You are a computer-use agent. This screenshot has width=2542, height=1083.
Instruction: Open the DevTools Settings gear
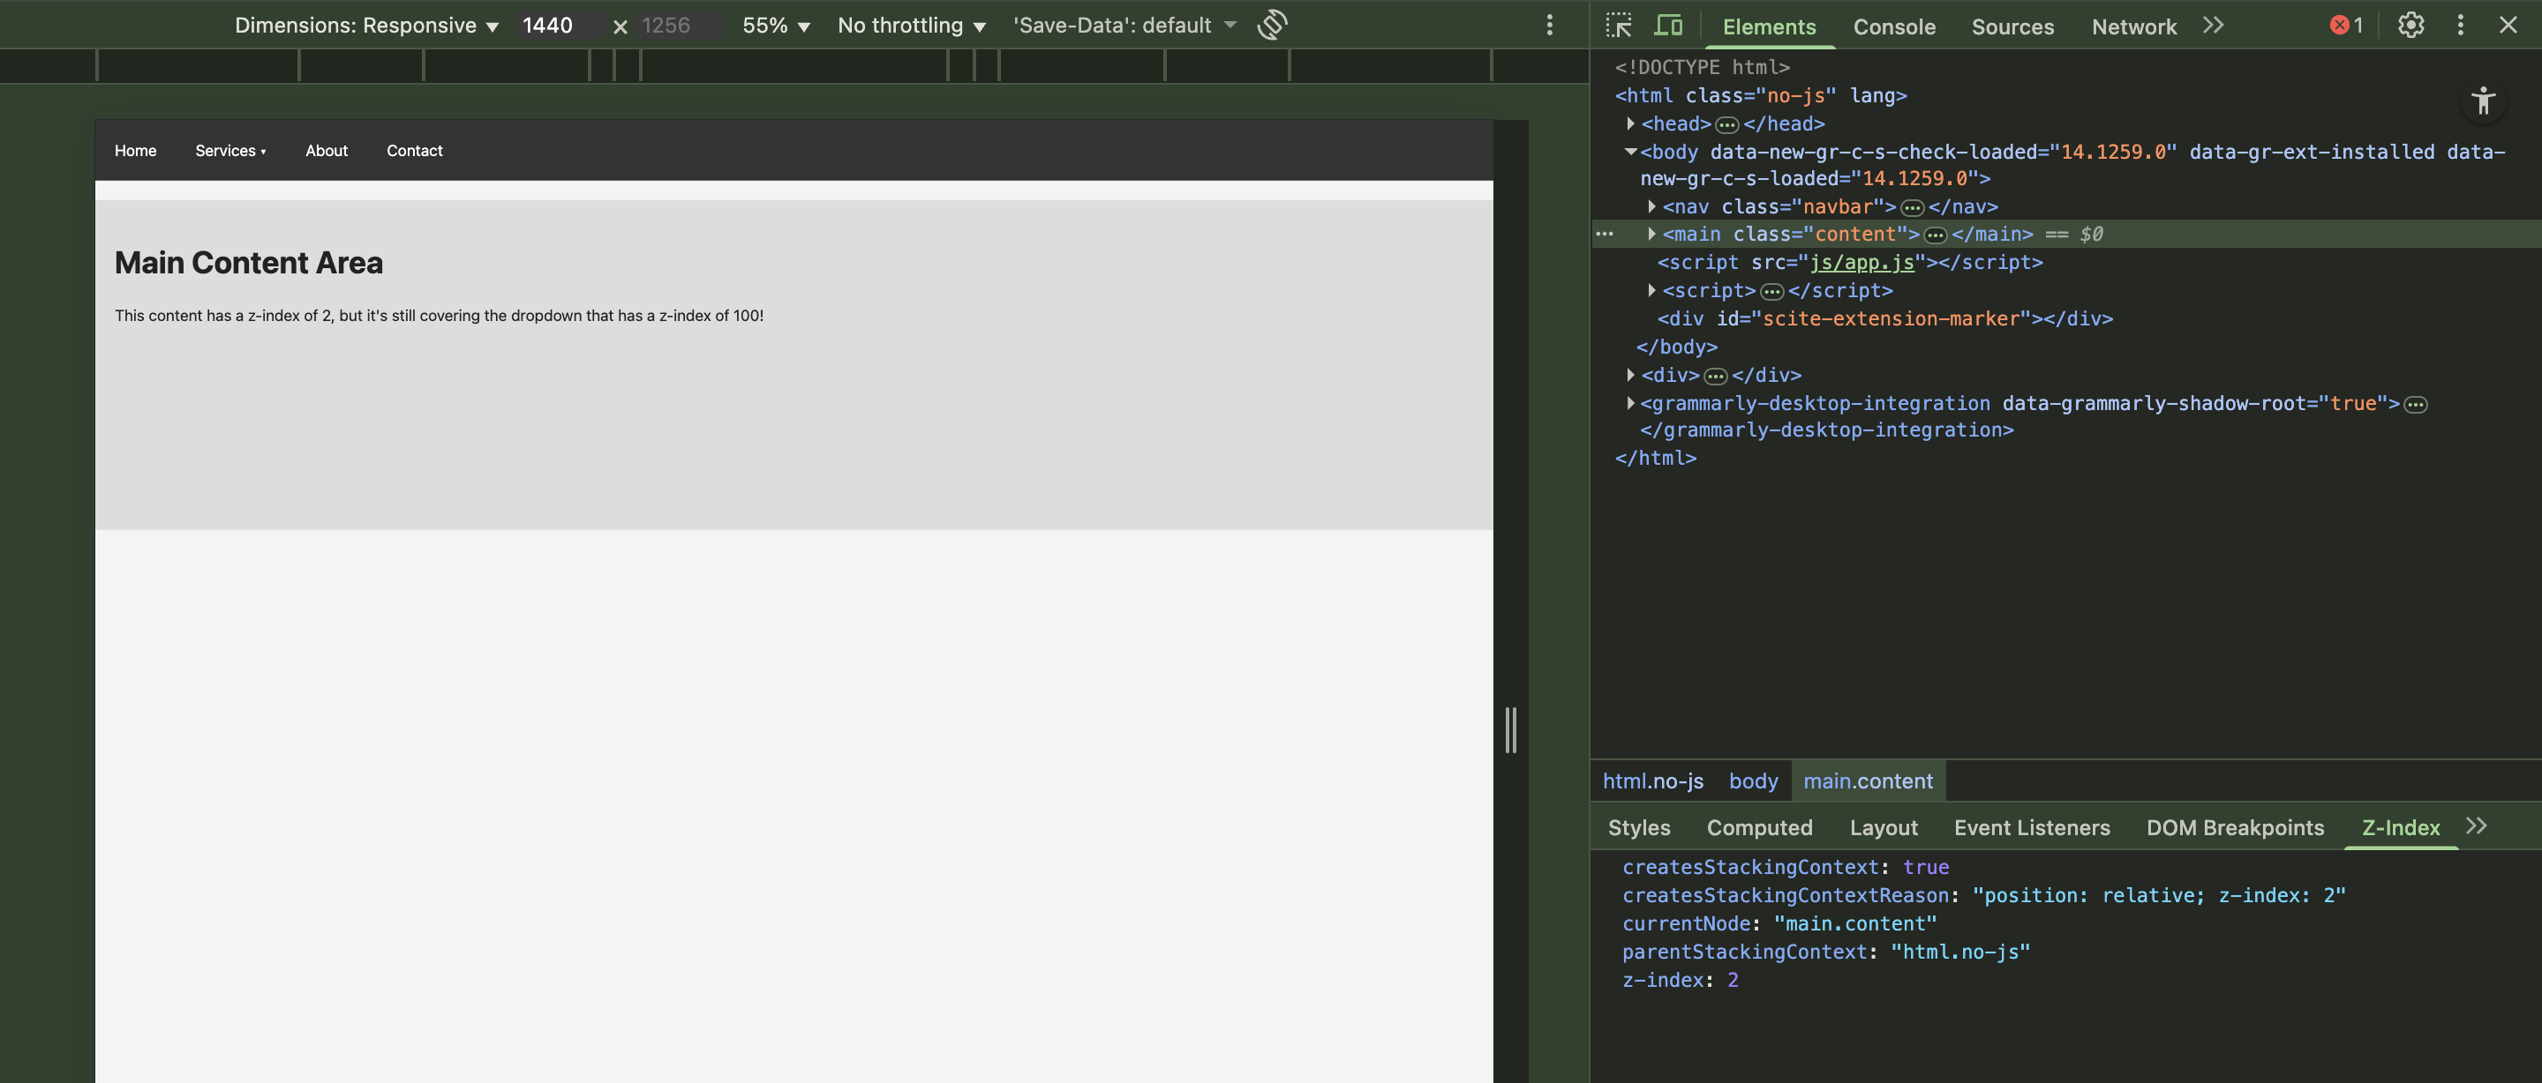click(2410, 25)
